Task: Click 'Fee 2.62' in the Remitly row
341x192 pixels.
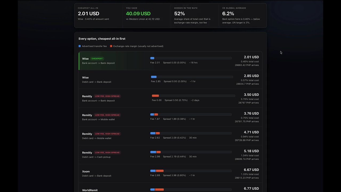Action: tap(155, 138)
